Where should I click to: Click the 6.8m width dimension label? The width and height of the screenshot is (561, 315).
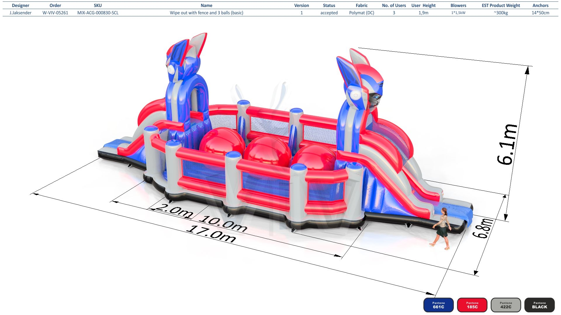pyautogui.click(x=483, y=228)
